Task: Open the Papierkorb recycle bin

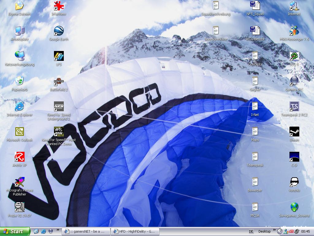Action: coord(19,81)
